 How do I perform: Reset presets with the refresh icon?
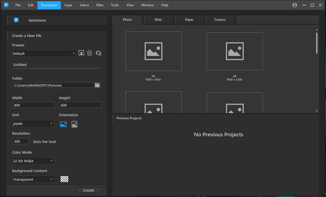pyautogui.click(x=98, y=53)
